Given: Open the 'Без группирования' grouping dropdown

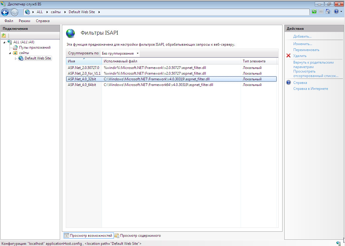Looking at the screenshot, I should pyautogui.click(x=120, y=53).
